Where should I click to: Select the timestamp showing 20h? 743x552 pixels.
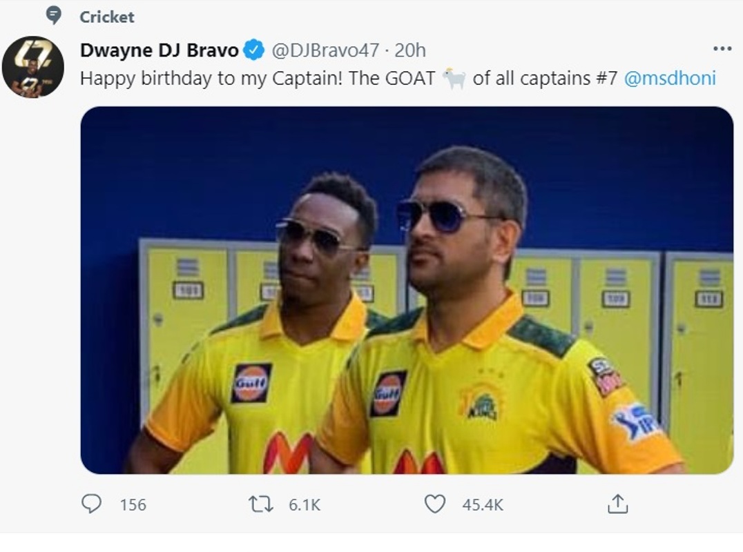[410, 48]
